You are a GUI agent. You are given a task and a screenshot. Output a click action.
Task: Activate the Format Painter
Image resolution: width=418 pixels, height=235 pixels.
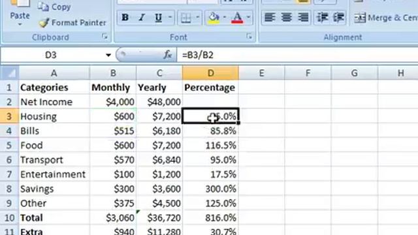[72, 23]
